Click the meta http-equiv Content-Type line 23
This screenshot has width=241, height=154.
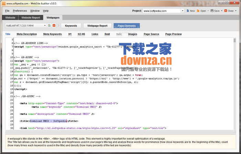(x=69, y=103)
